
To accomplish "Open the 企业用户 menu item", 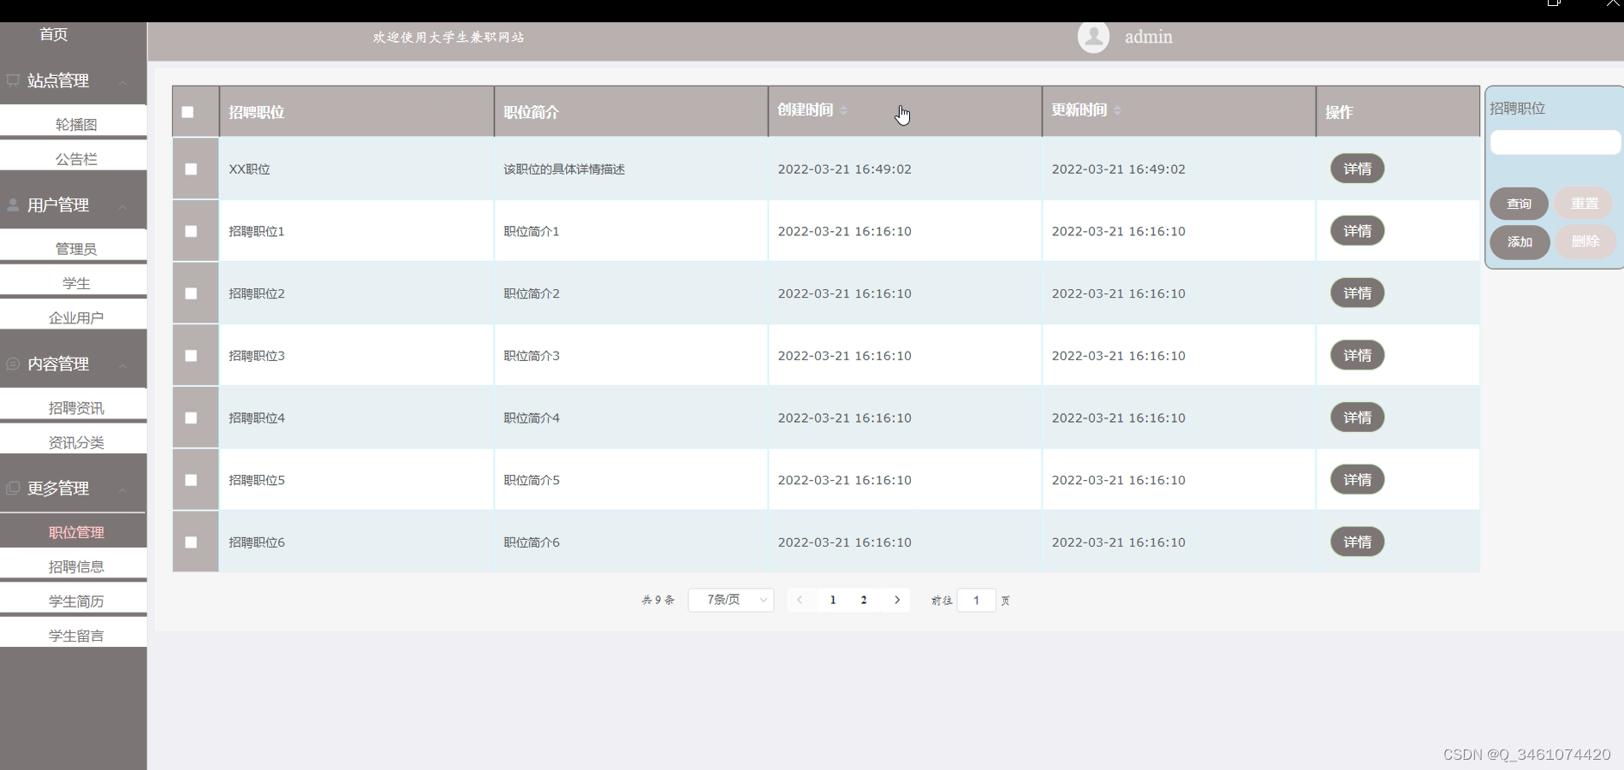I will pyautogui.click(x=75, y=317).
